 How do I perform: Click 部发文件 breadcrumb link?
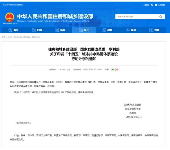coord(36,37)
